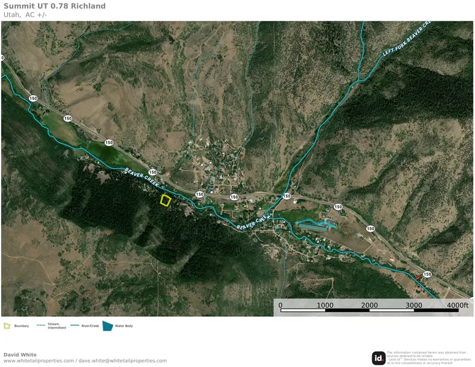475x367 pixels.
Task: Select the map title Summit UT 0.78 Richland
Action: 54,6
